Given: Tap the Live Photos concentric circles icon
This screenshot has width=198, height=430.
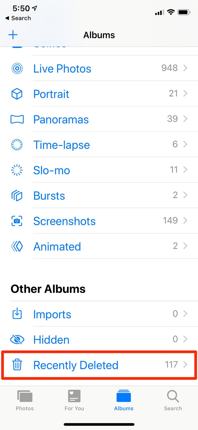Looking at the screenshot, I should tap(17, 68).
